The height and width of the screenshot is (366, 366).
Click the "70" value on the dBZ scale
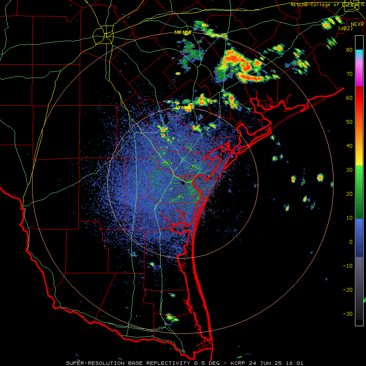point(349,74)
